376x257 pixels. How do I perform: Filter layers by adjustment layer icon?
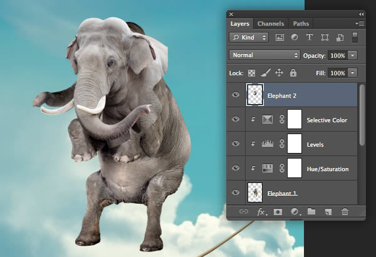tap(295, 37)
